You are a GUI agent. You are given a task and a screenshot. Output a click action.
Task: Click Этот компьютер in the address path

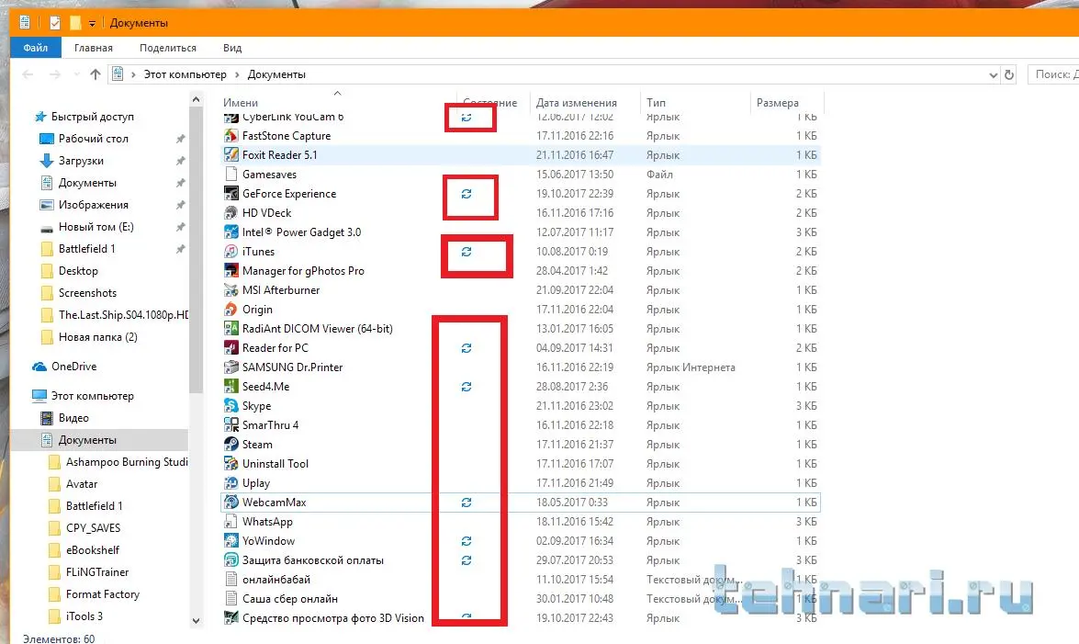tap(185, 74)
